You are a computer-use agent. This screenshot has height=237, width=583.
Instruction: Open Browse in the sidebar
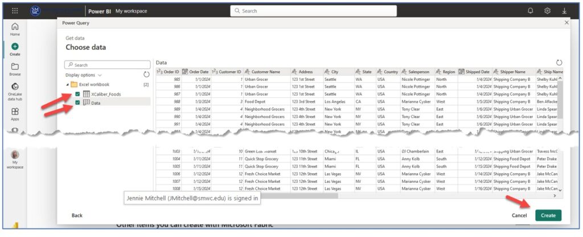click(15, 69)
